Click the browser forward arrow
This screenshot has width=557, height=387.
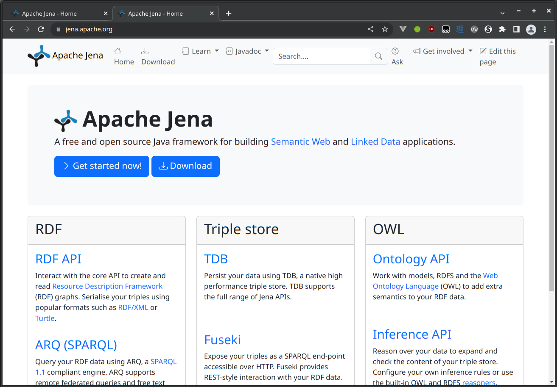tap(27, 29)
